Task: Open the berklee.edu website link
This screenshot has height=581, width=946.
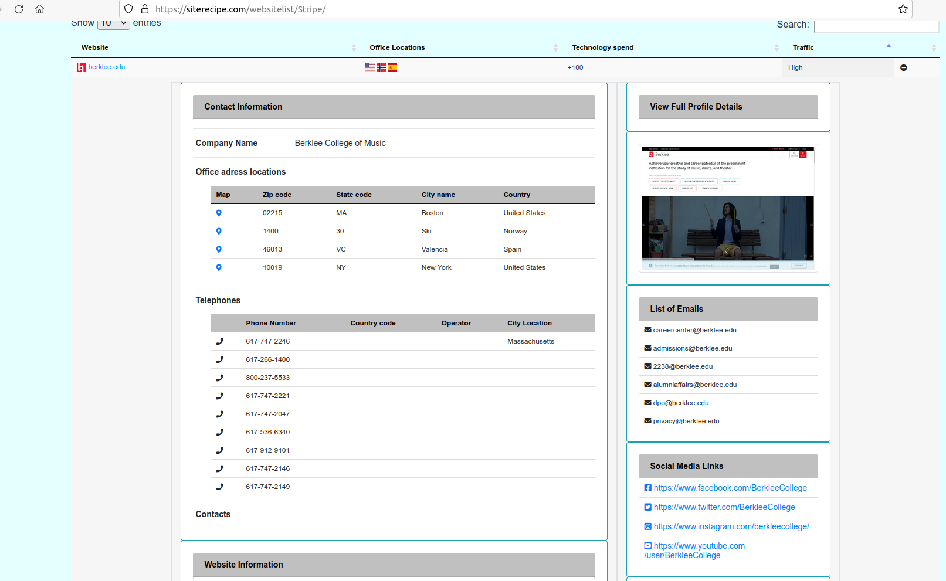Action: point(107,67)
